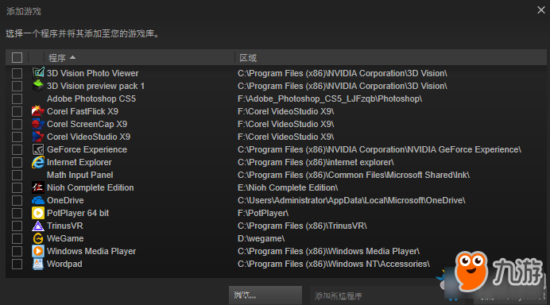Image resolution: width=550 pixels, height=305 pixels.
Task: Check the Internet Explorer checkbox
Action: tap(17, 162)
